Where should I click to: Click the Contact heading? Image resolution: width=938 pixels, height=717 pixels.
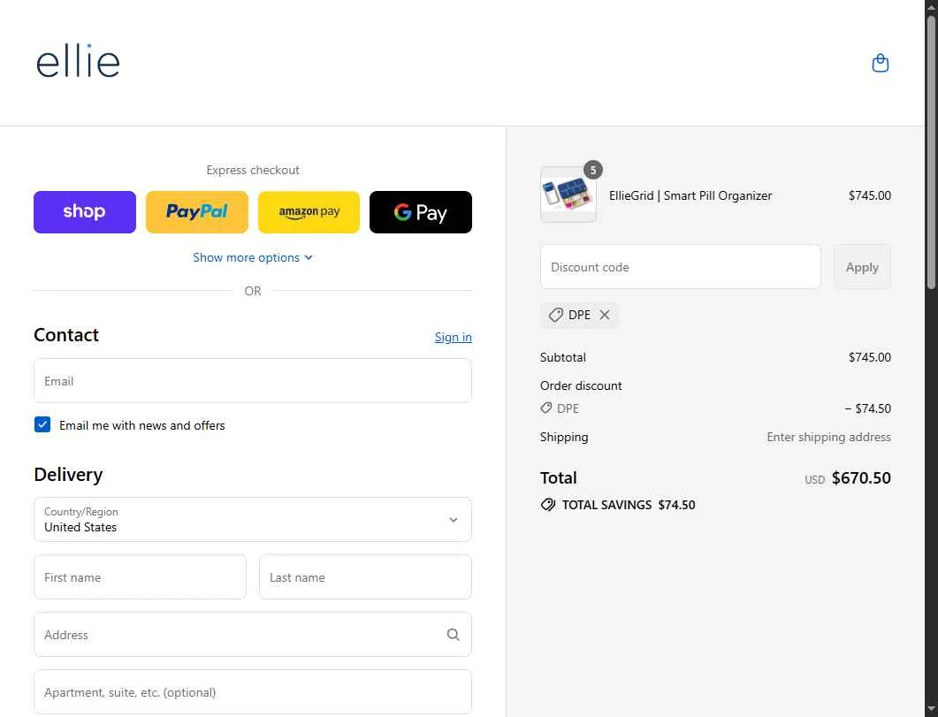[66, 335]
